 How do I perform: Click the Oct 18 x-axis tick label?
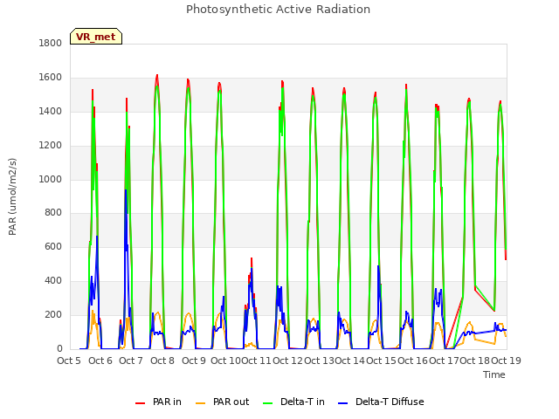475,361
